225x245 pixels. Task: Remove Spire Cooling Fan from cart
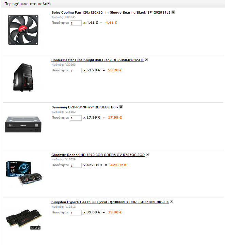pos(173,12)
